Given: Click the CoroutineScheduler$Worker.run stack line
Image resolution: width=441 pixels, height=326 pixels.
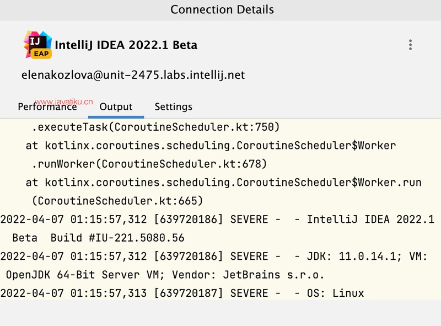Looking at the screenshot, I should click(x=224, y=183).
